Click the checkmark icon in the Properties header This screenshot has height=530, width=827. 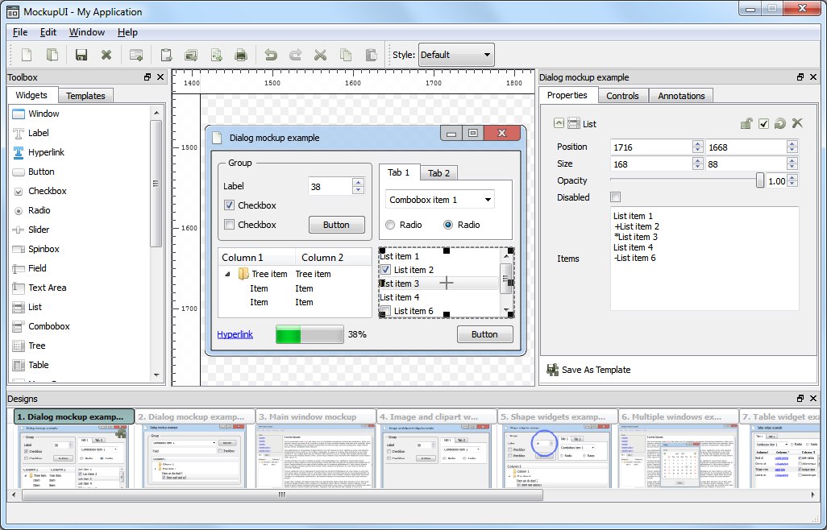pos(763,124)
